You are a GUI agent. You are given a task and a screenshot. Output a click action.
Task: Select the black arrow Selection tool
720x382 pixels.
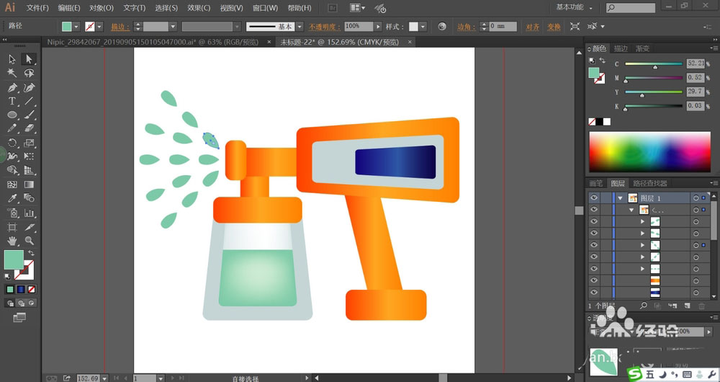[x=12, y=59]
